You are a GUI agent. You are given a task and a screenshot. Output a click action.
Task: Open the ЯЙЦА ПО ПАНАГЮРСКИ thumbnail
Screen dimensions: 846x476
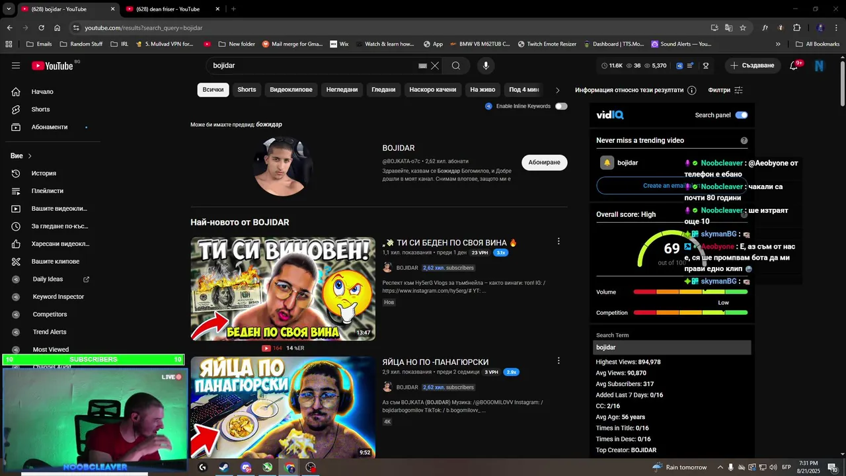coord(283,408)
